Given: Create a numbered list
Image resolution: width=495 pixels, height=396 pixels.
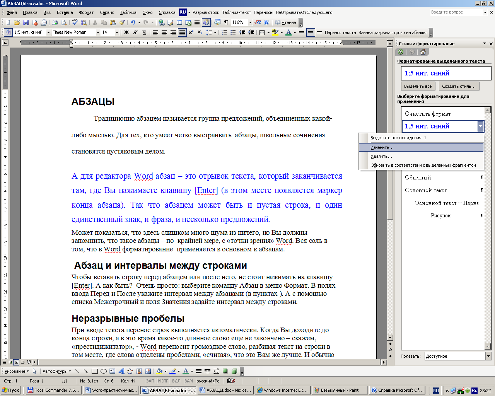Looking at the screenshot, I should [x=224, y=32].
